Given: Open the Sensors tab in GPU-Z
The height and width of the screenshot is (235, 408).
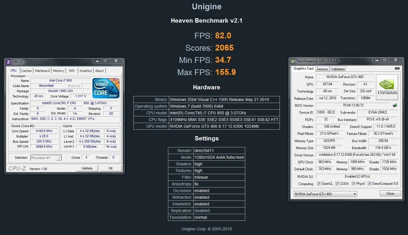Looking at the screenshot, I should tap(322, 69).
